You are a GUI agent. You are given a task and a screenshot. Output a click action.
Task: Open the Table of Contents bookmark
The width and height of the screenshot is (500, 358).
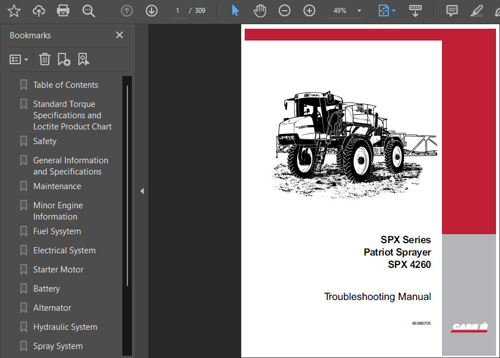click(x=65, y=85)
